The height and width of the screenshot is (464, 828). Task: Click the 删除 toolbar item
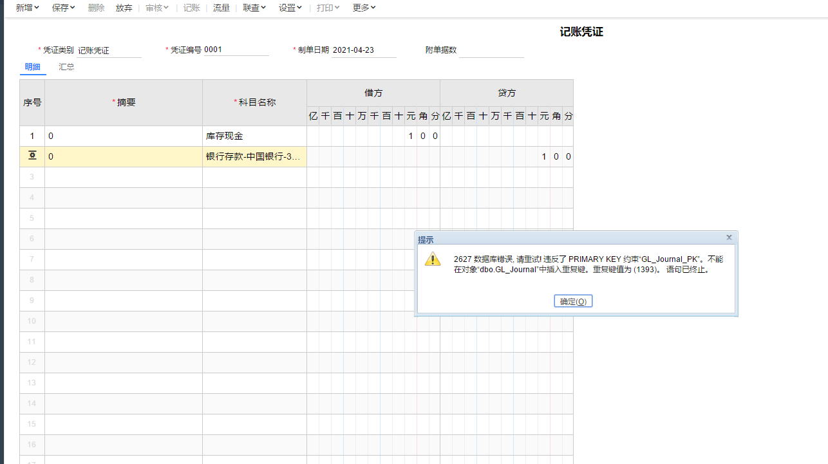[x=96, y=8]
